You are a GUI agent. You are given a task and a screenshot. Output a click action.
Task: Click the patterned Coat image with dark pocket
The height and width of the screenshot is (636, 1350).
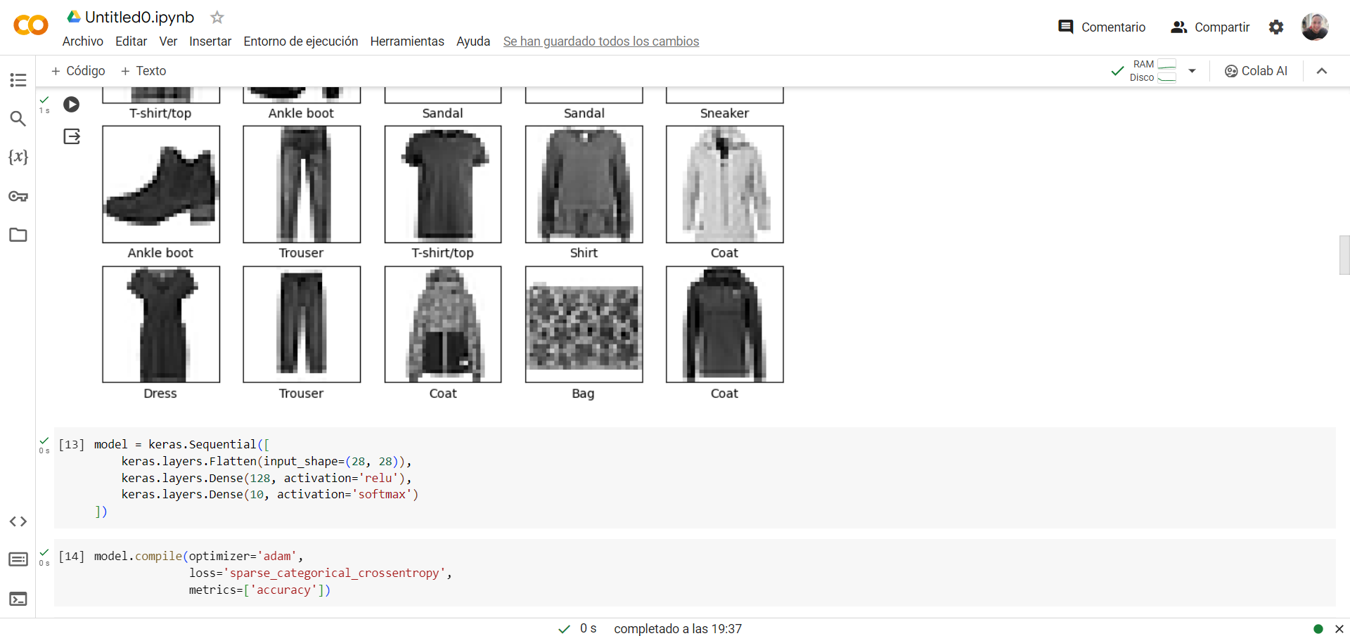443,324
